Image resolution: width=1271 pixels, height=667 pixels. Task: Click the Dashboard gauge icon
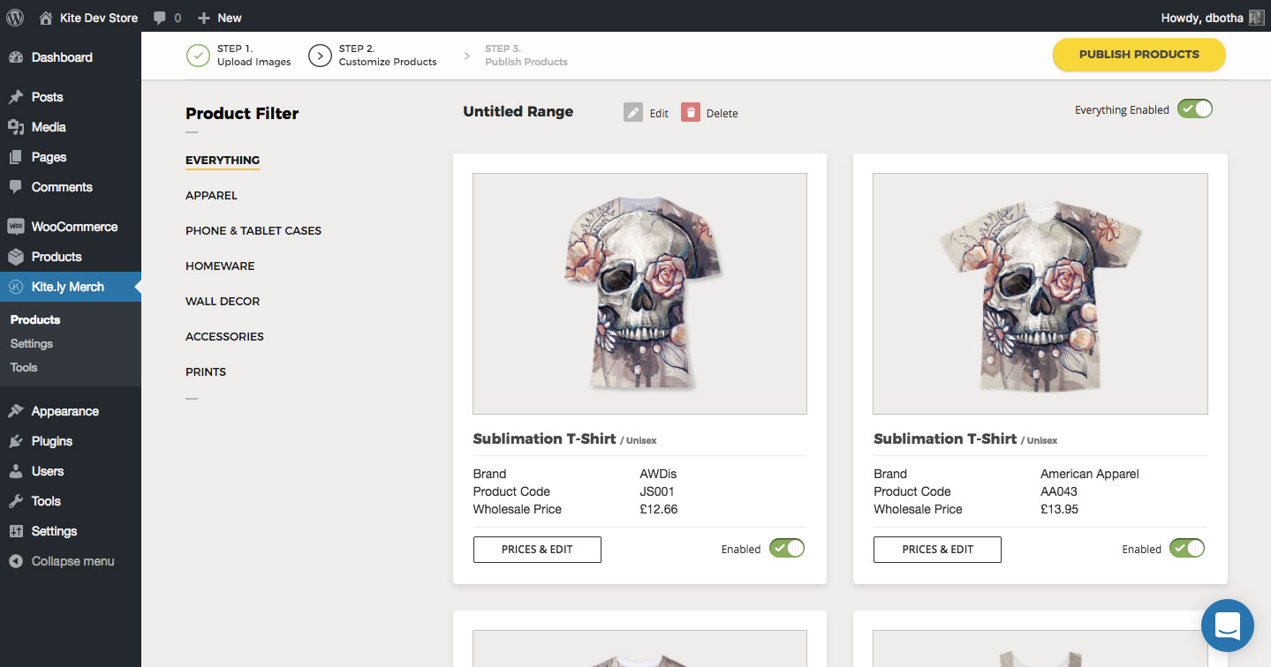click(x=16, y=57)
